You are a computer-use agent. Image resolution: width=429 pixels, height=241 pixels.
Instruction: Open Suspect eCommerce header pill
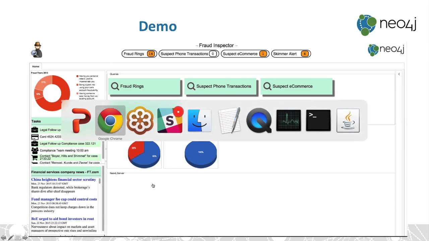pyautogui.click(x=245, y=54)
